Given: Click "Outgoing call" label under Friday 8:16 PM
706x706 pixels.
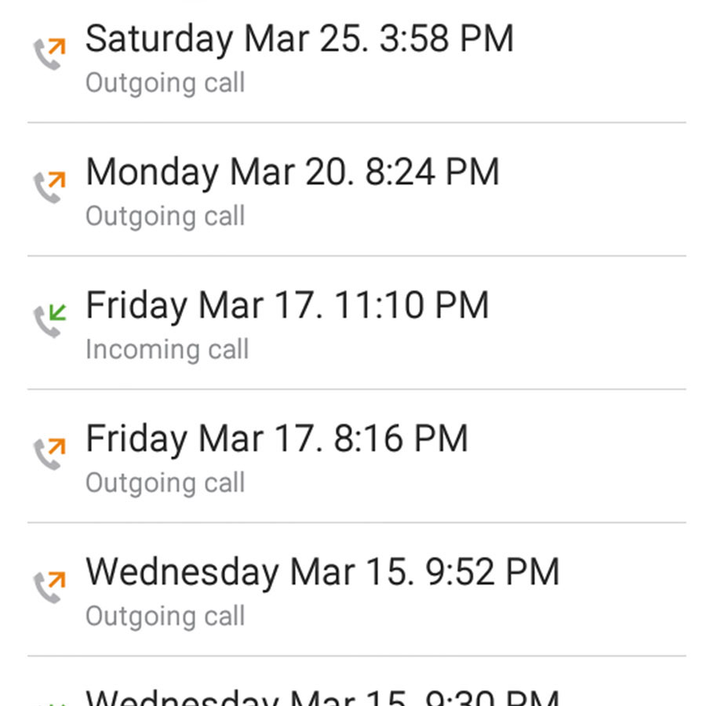Looking at the screenshot, I should coord(165,483).
